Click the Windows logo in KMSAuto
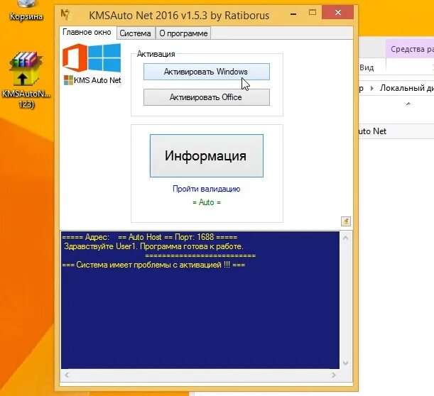This screenshot has width=434, height=396. coord(104,57)
